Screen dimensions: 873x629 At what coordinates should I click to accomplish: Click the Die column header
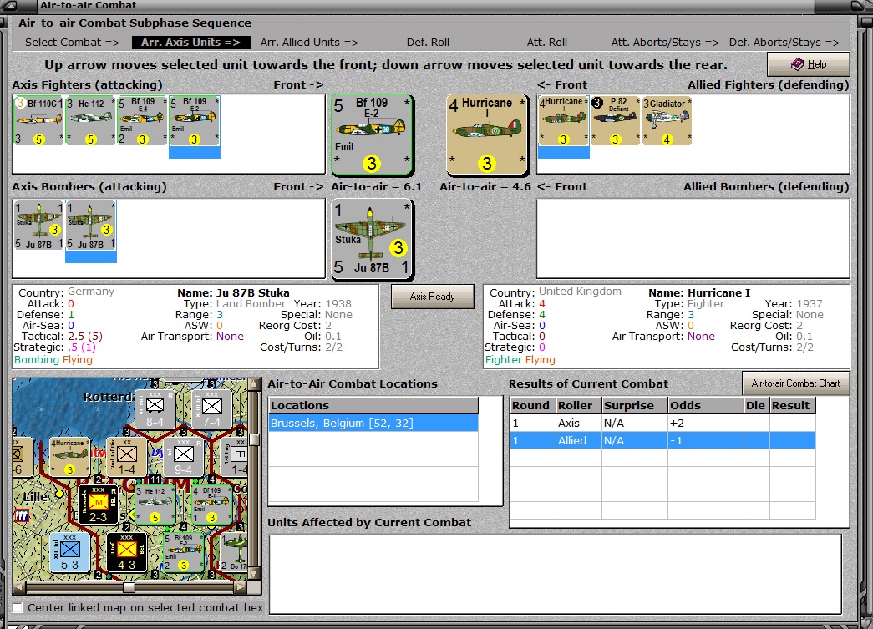(x=755, y=405)
